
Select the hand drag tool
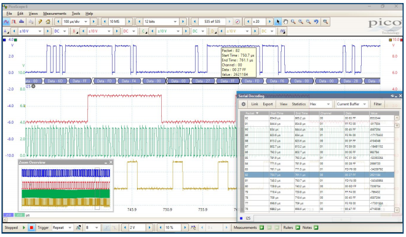tap(285, 22)
